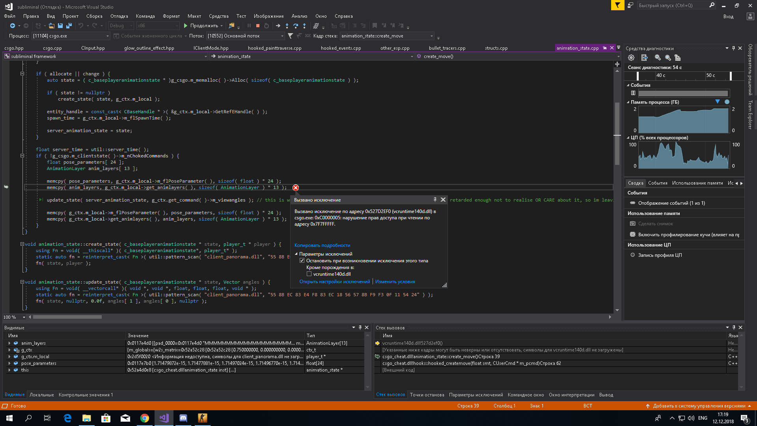The height and width of the screenshot is (426, 757).
Task: Click the diagnostics timeline ruler at 40 c
Action: [661, 75]
